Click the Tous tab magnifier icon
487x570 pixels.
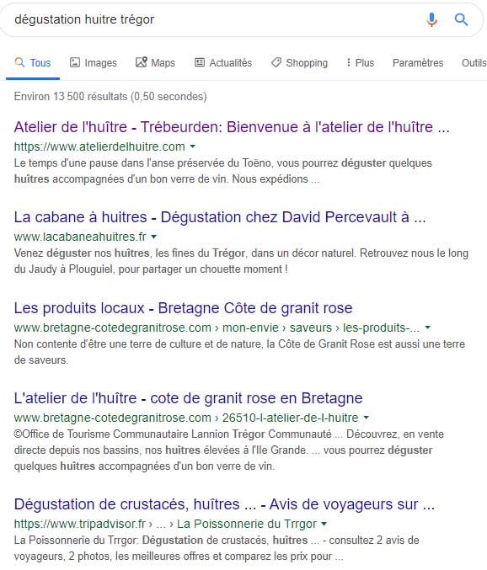[19, 62]
